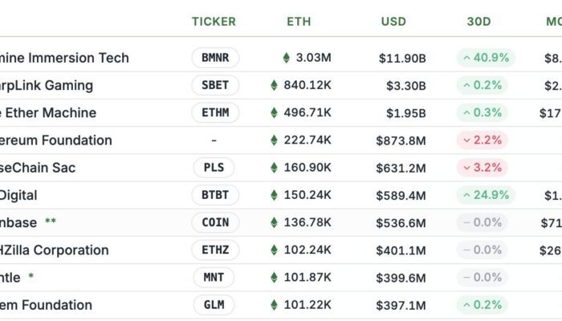Click the Ethereum icon beside 102.24K
The height and width of the screenshot is (321, 562).
pyautogui.click(x=274, y=250)
